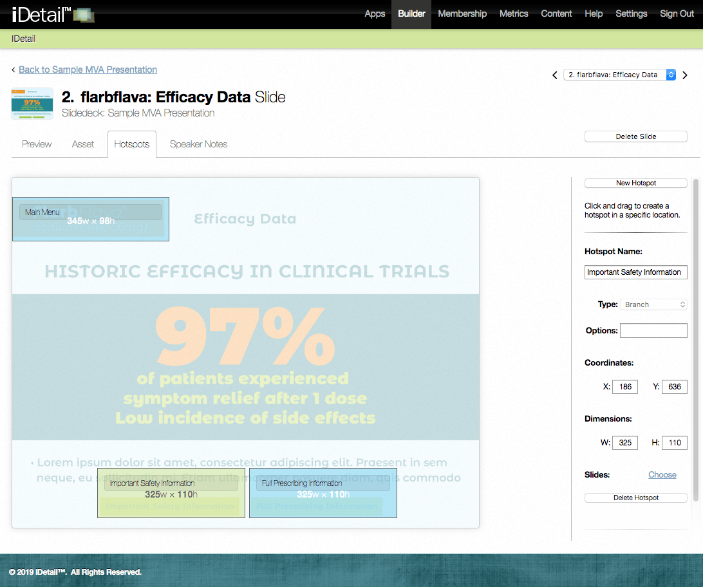The width and height of the screenshot is (703, 587).
Task: Click 'Slidedeck: Sample MVA Presentation' text
Action: 138,113
